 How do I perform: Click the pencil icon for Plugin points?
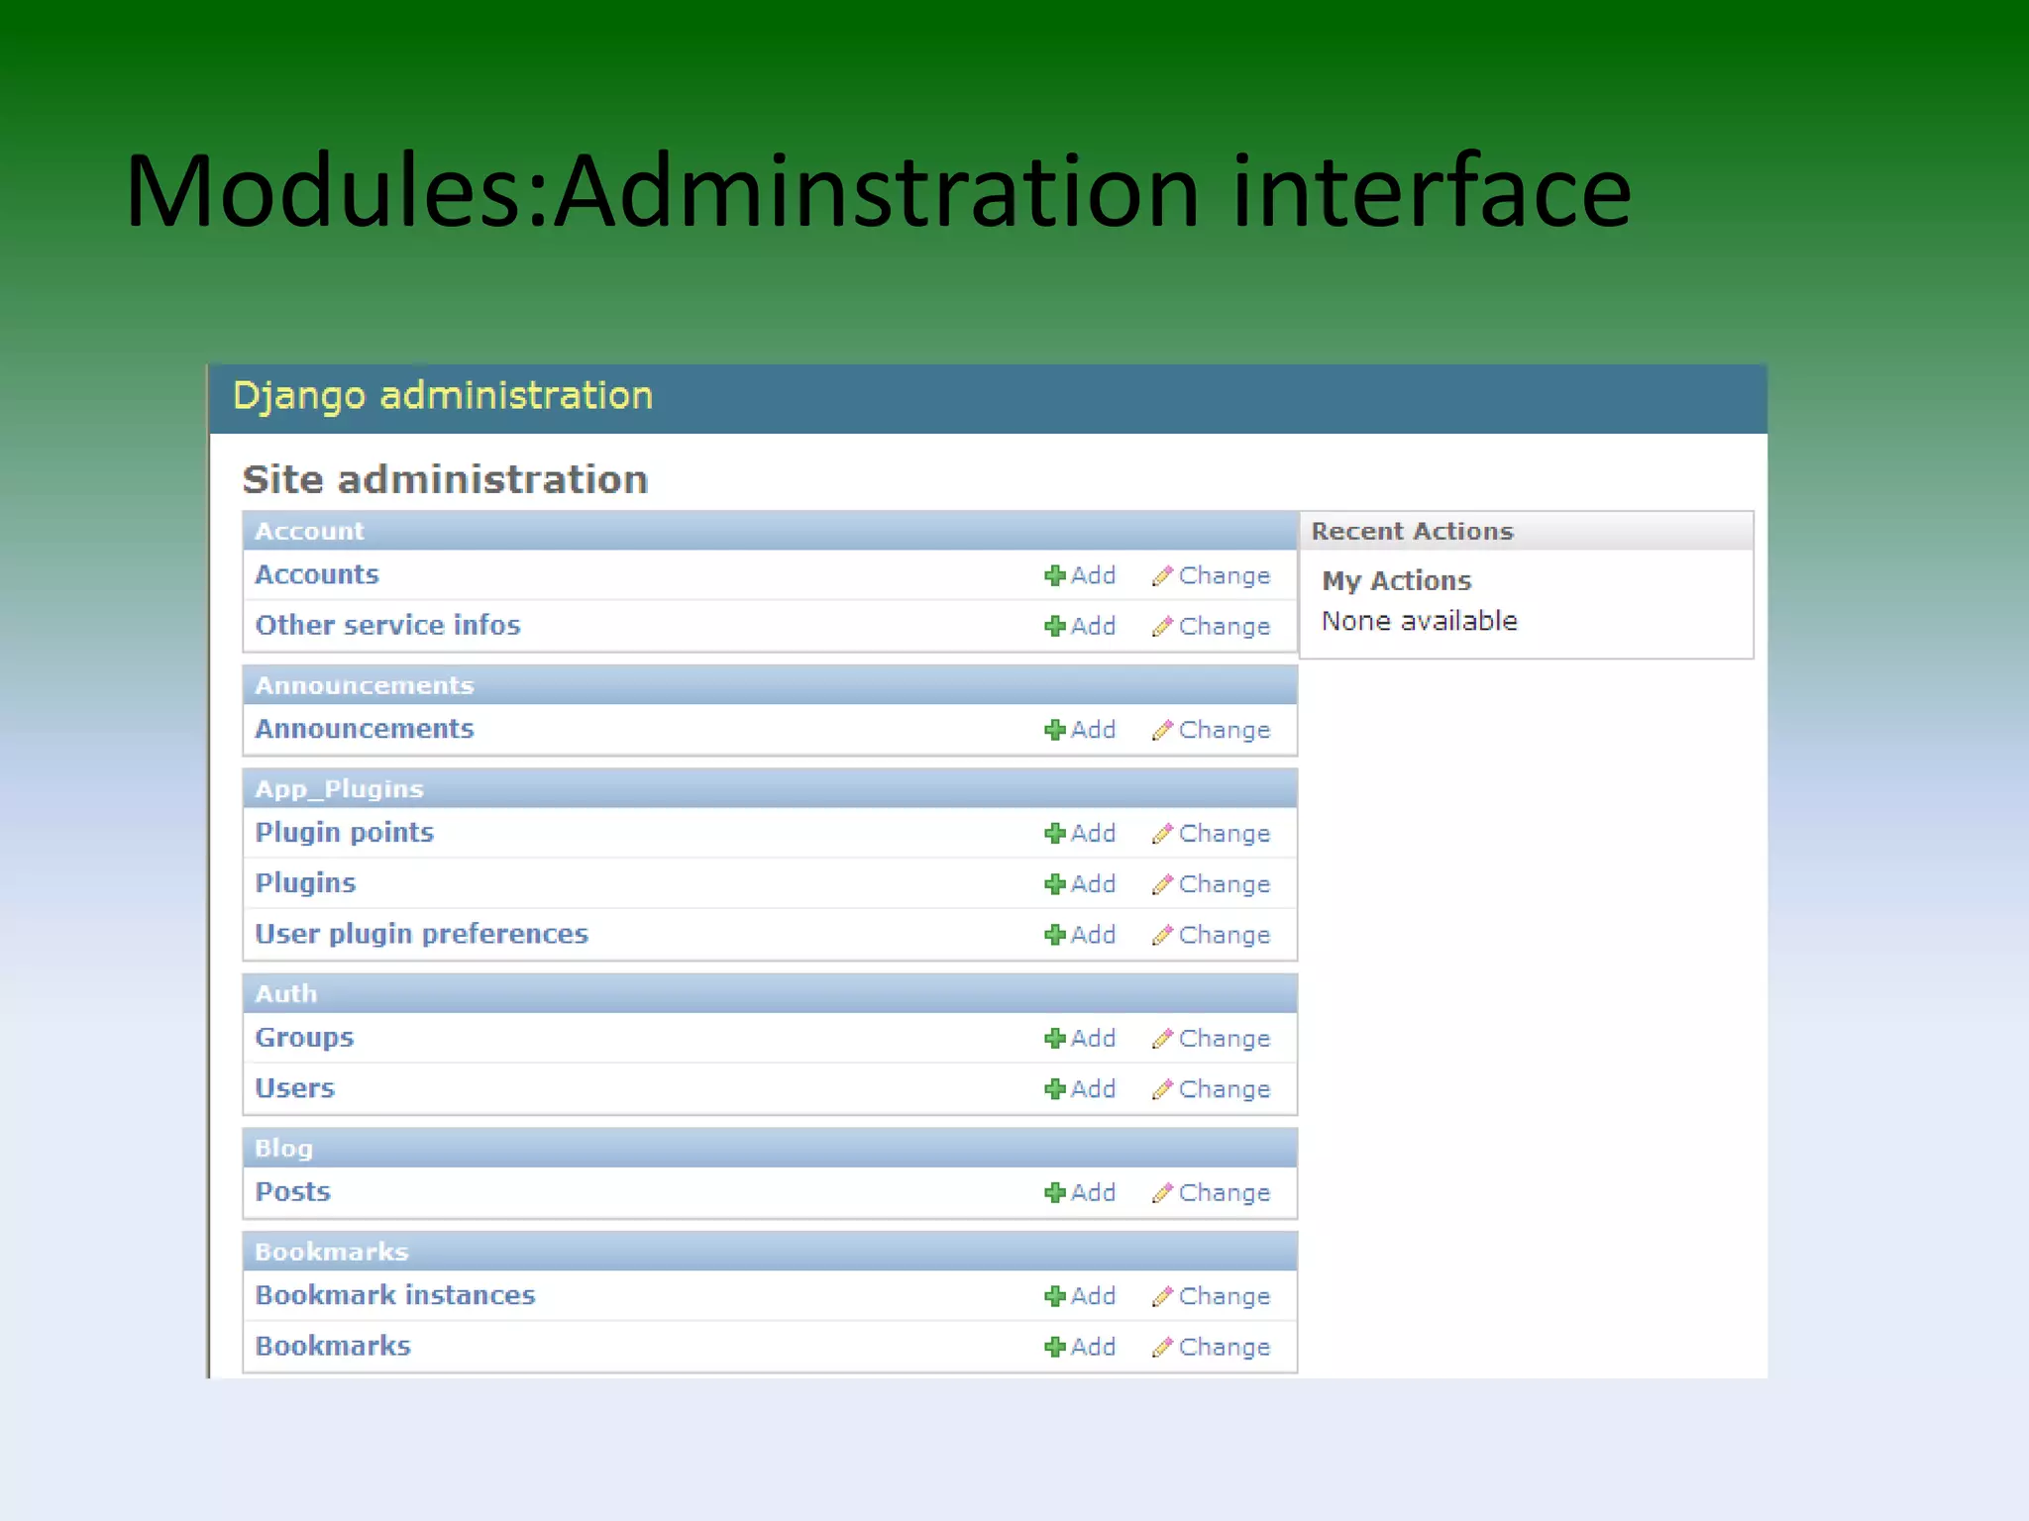[1162, 833]
